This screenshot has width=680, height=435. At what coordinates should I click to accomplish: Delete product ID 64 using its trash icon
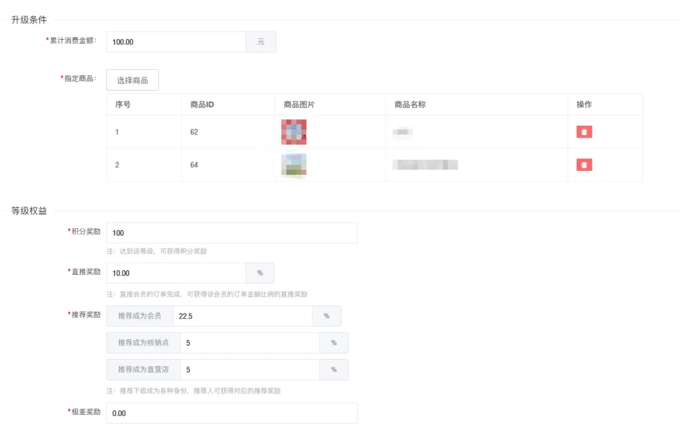click(583, 165)
